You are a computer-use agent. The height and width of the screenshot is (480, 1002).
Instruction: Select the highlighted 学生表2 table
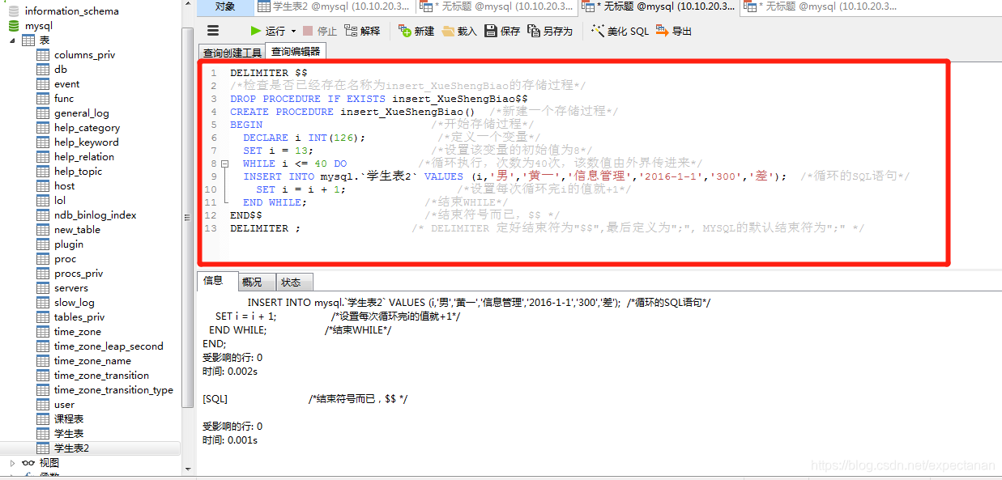coord(71,448)
